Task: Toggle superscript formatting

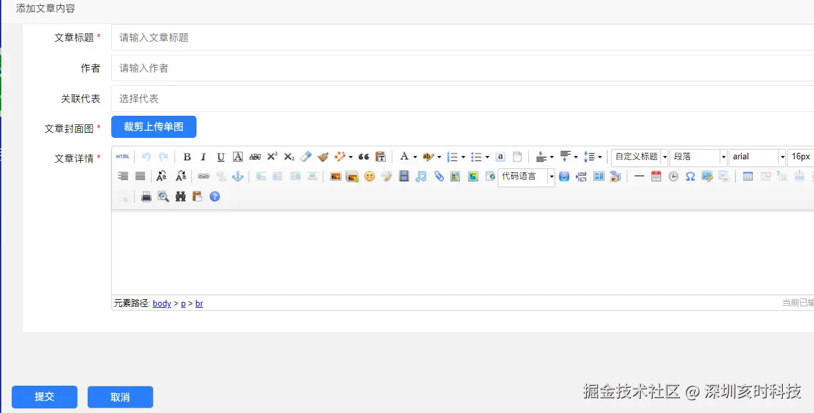Action: (x=272, y=157)
